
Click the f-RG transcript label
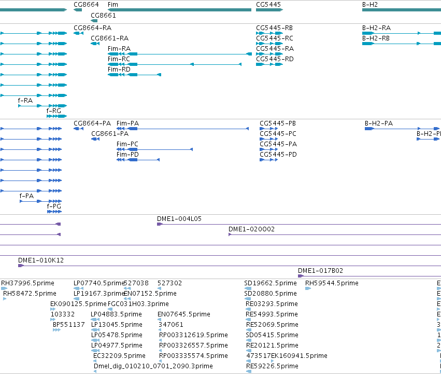(x=54, y=111)
